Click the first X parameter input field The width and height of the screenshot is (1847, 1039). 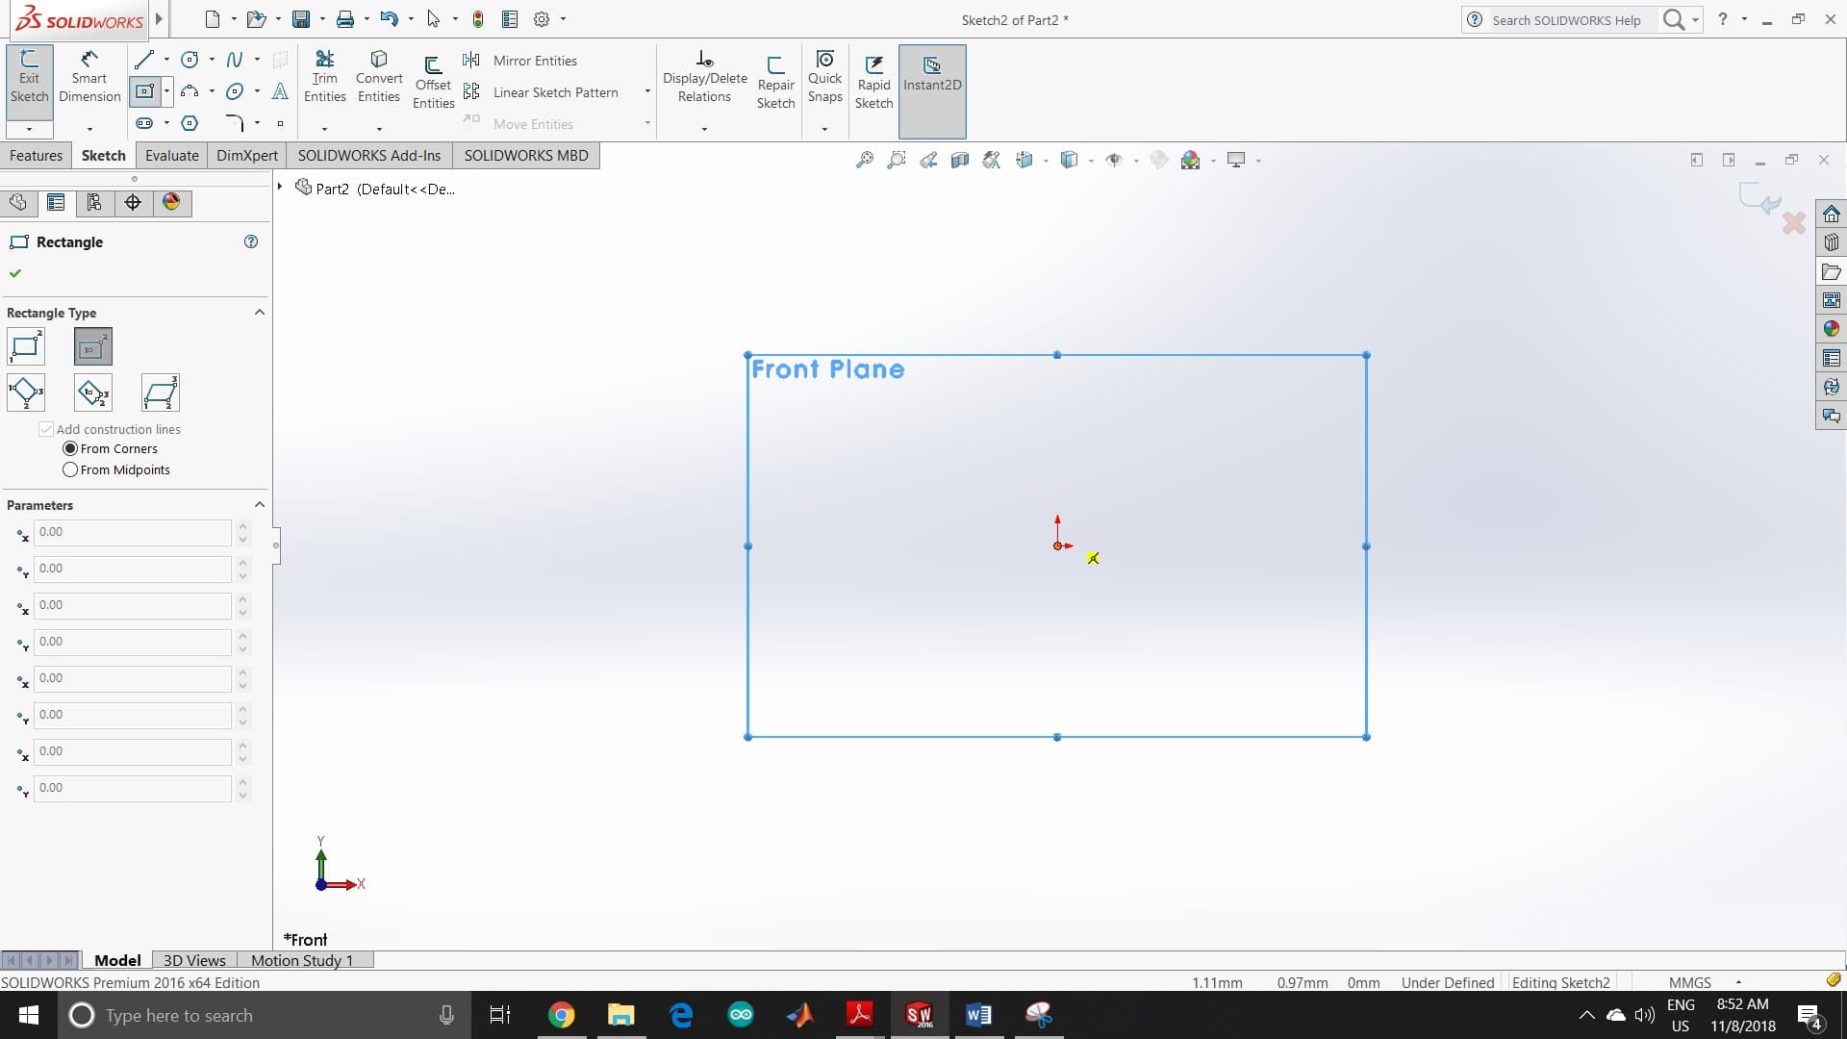point(132,532)
